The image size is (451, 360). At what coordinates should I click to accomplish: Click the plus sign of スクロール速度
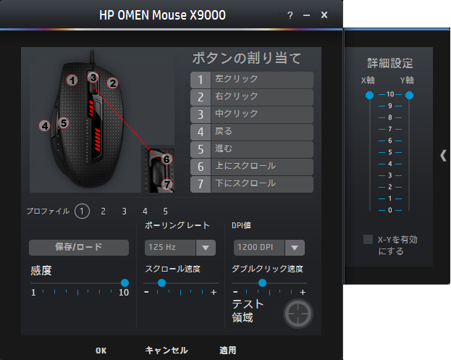214,293
